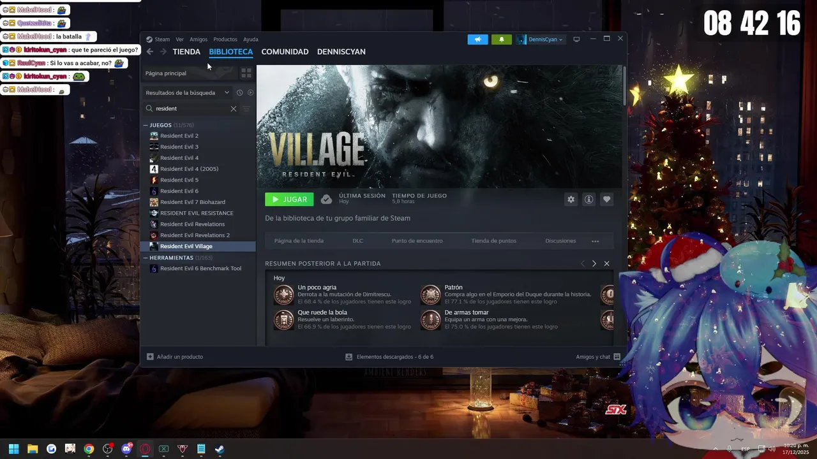Open Amigos y chat panel
Image resolution: width=817 pixels, height=459 pixels.
598,357
